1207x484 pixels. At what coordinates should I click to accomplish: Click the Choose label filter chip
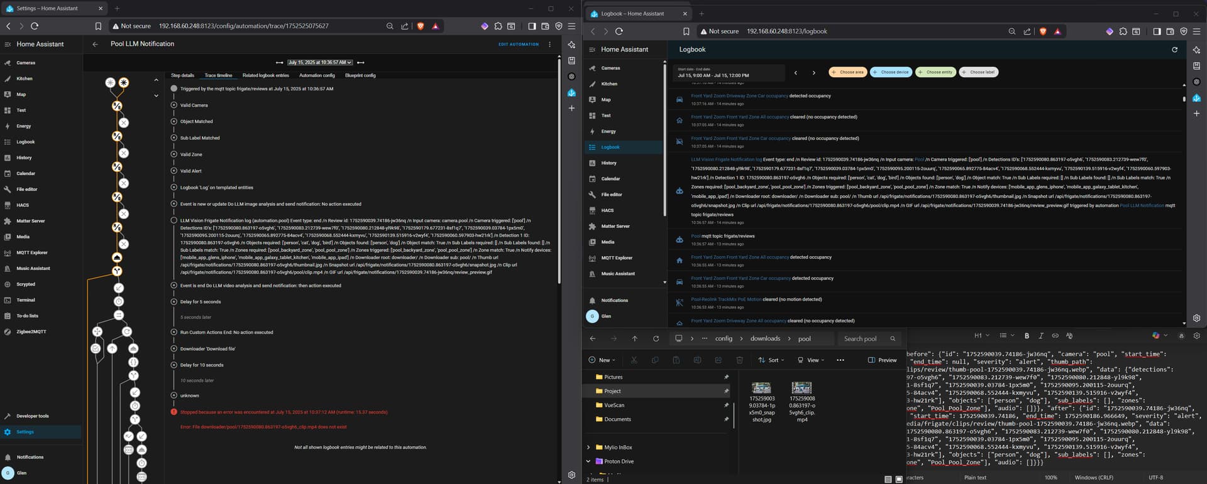978,72
